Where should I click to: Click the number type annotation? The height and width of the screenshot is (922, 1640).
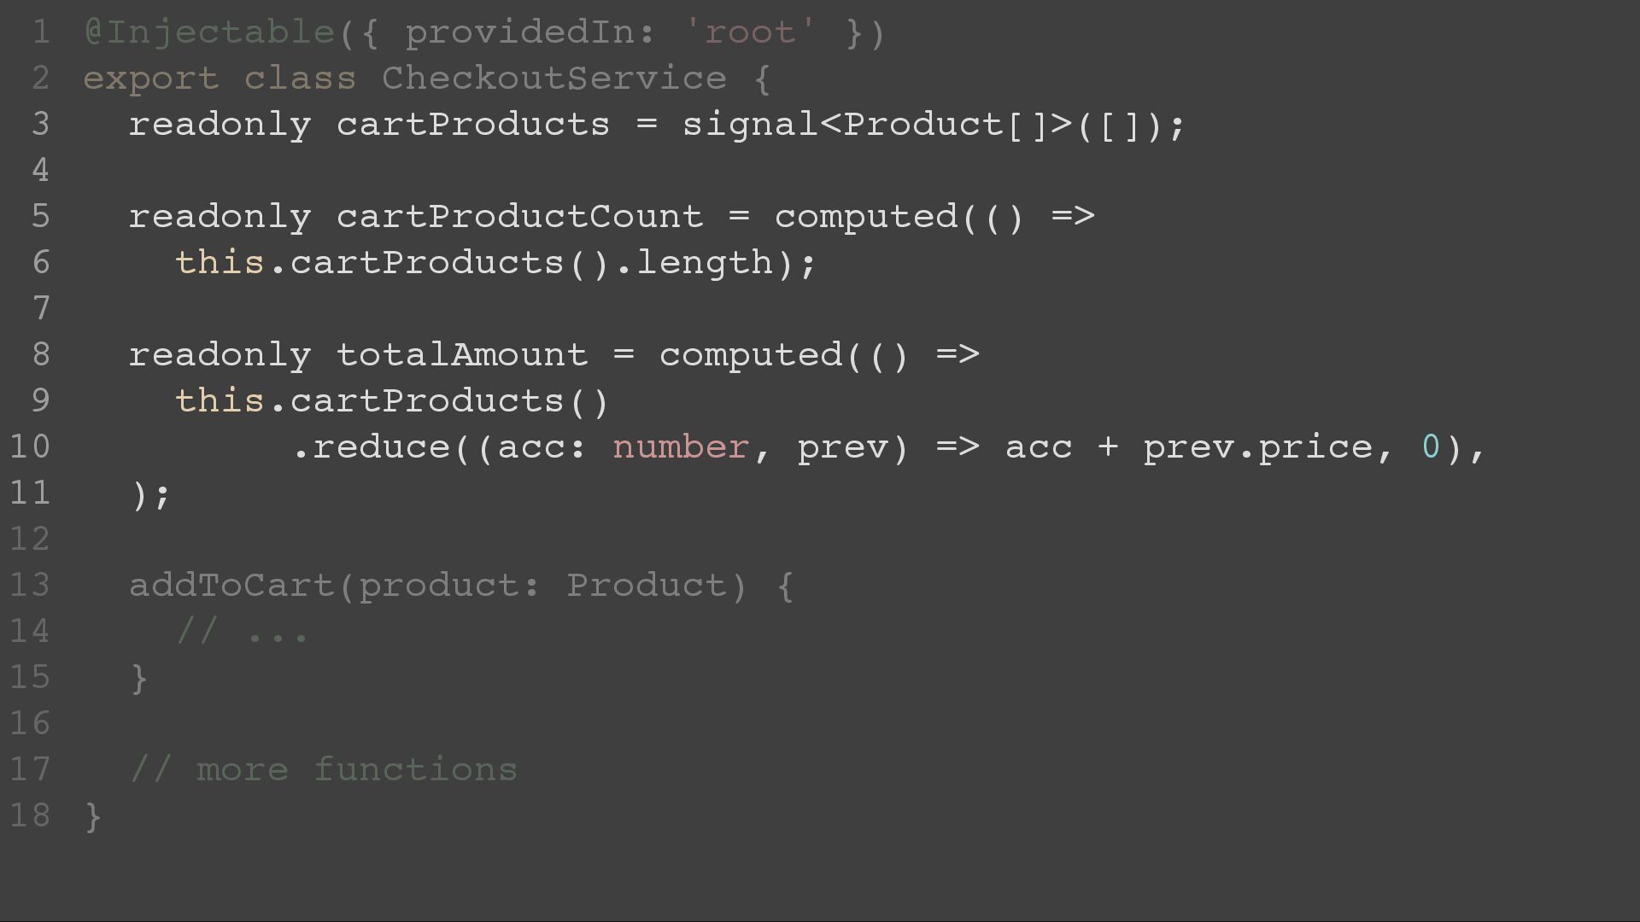pos(681,447)
